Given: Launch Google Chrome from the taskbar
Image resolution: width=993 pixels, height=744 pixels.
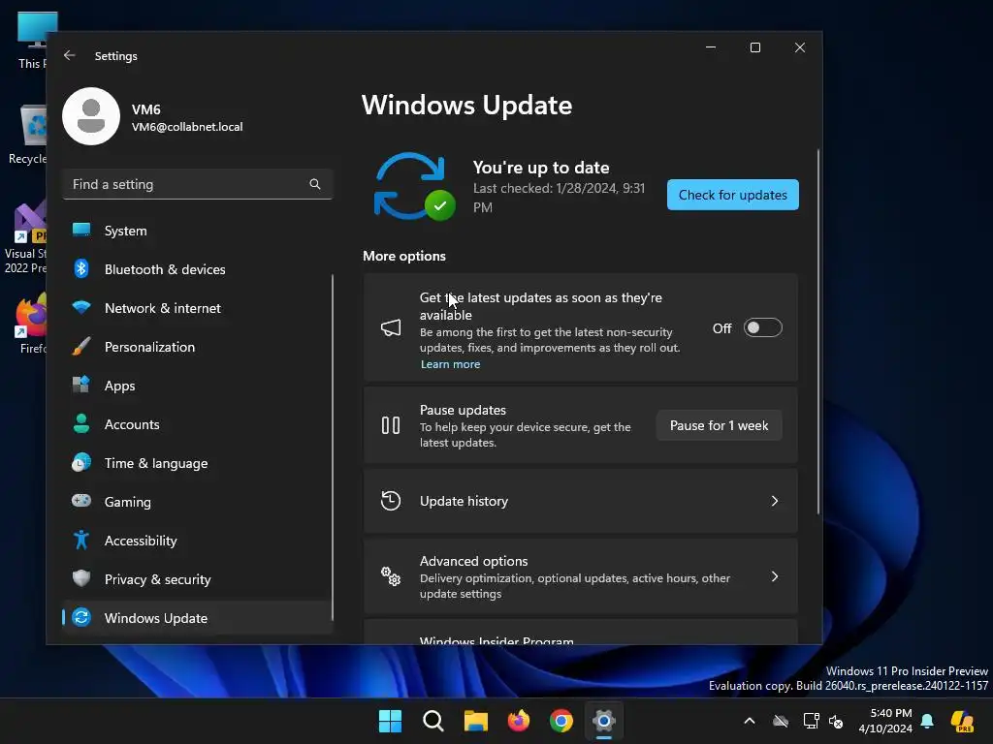Looking at the screenshot, I should (561, 721).
